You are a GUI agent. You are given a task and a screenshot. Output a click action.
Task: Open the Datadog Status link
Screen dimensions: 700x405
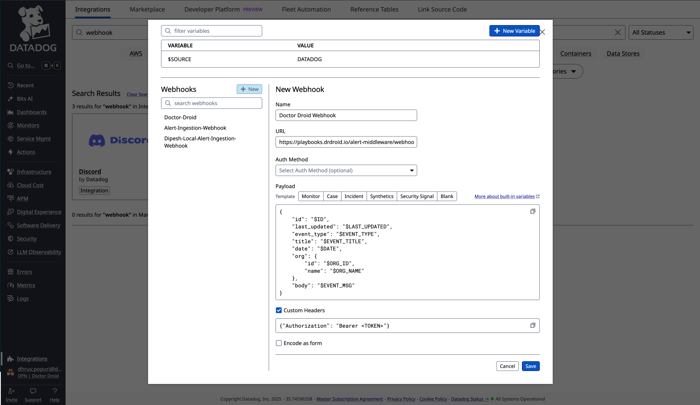point(470,399)
